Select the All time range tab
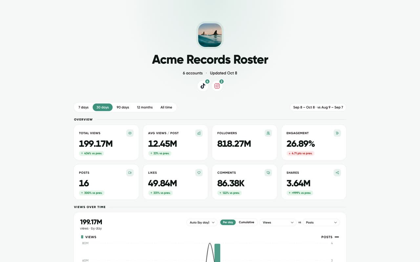 166,107
